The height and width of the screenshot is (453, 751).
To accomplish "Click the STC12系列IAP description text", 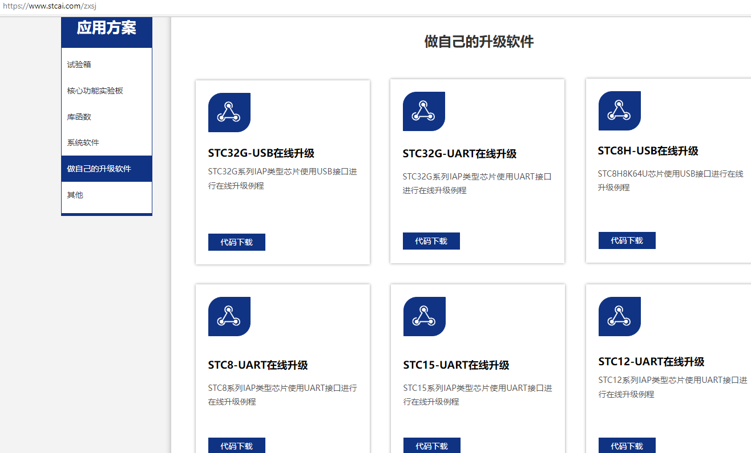I will tap(673, 387).
